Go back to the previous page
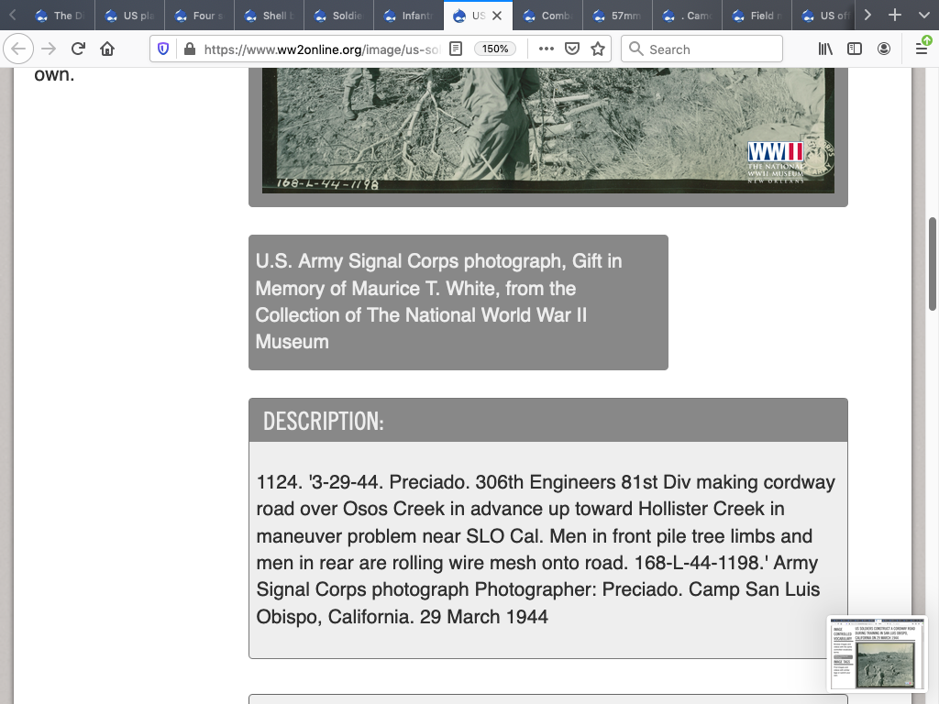Viewport: 939px width, 704px height. [x=18, y=49]
